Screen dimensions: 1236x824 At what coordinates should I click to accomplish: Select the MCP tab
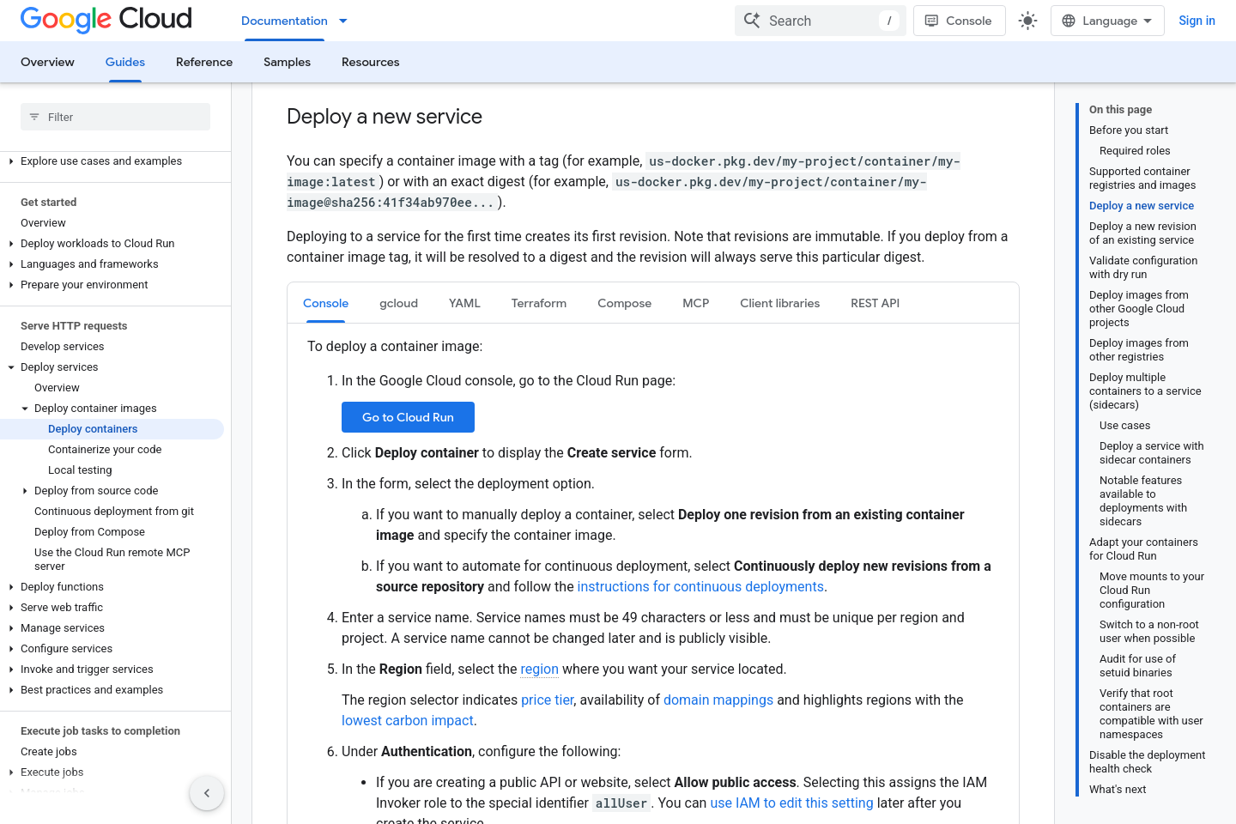point(695,303)
